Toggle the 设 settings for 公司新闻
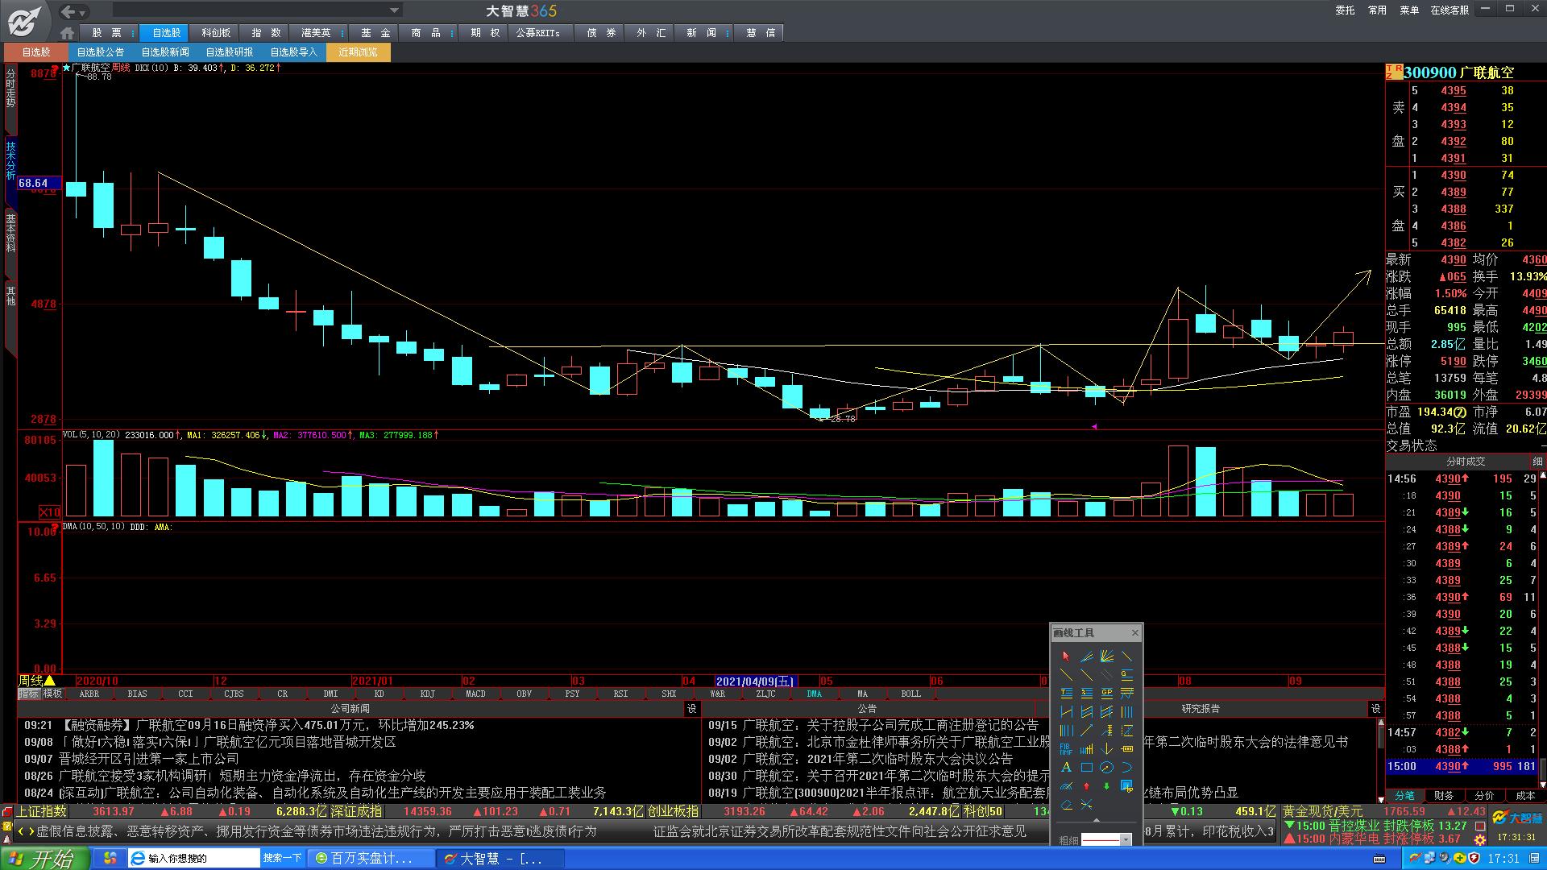 pos(691,709)
